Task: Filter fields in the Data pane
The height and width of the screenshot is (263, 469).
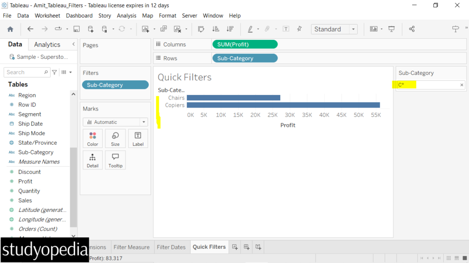Action: 55,72
